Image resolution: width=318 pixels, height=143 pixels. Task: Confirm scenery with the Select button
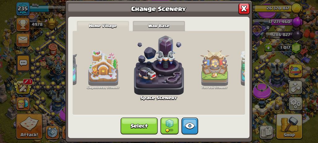coord(139,126)
